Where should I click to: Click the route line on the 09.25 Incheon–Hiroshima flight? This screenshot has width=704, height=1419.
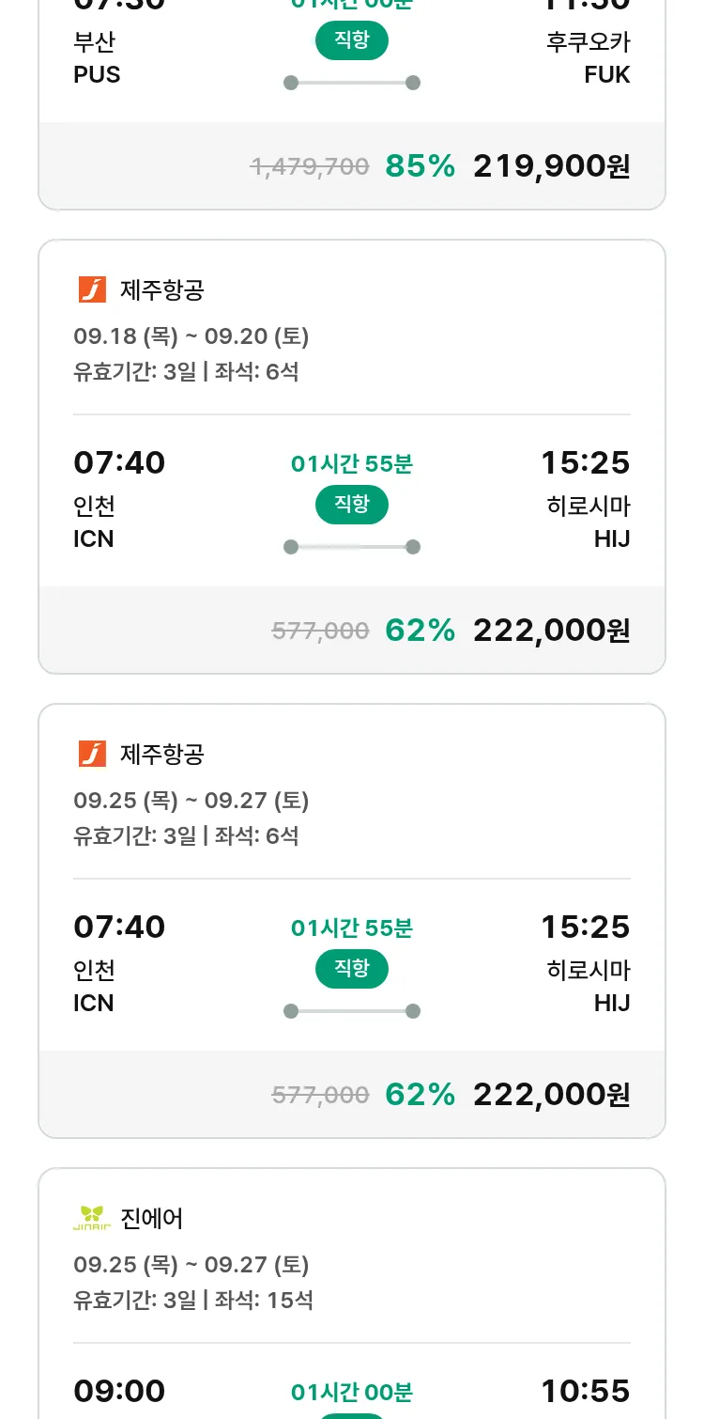coord(352,1011)
